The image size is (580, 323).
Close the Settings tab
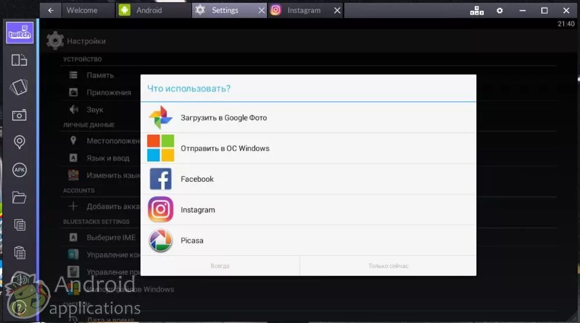[262, 10]
